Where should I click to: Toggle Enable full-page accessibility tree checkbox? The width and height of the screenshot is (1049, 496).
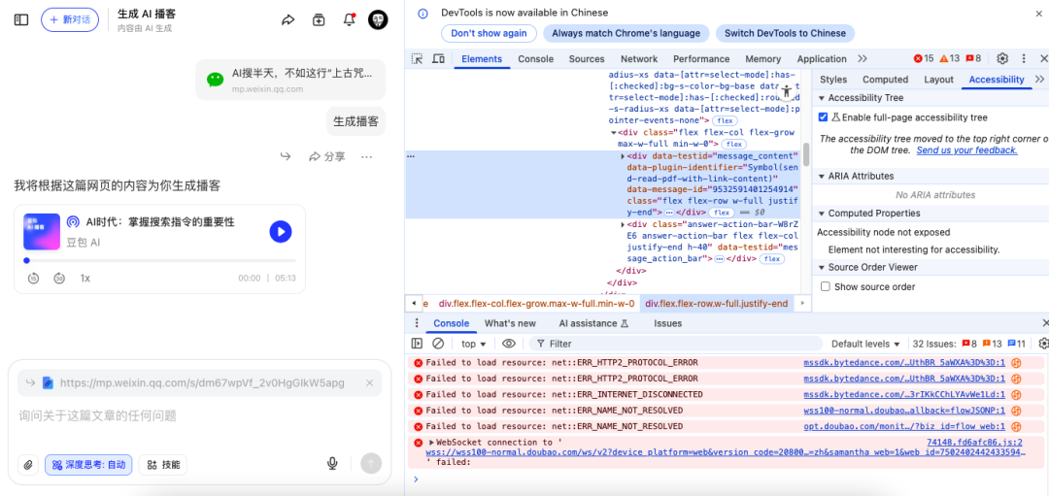click(x=823, y=117)
